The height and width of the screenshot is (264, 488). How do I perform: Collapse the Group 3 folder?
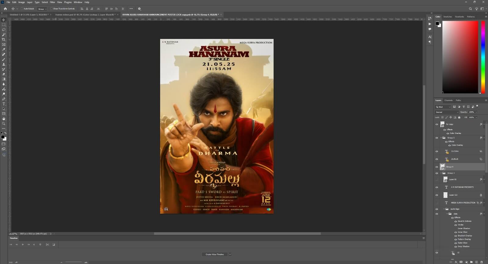tap(441, 173)
